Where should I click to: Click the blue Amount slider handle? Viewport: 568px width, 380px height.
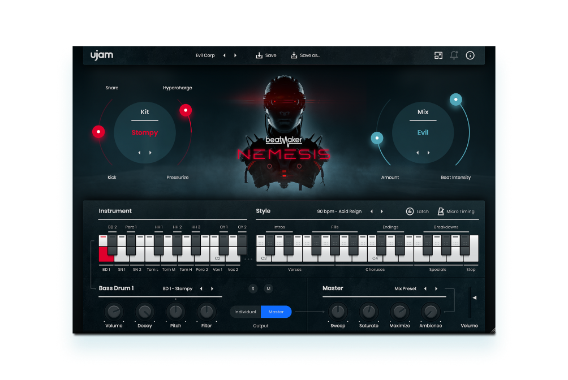pyautogui.click(x=377, y=138)
